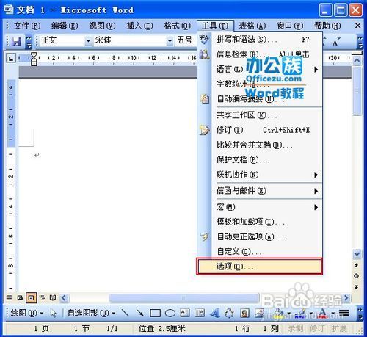Choose 自定义(C)... menu item
Screen dimensions: 367x337
260,251
